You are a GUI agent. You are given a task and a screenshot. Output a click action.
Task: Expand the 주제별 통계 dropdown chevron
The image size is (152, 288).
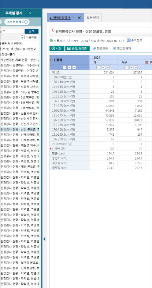point(30,13)
